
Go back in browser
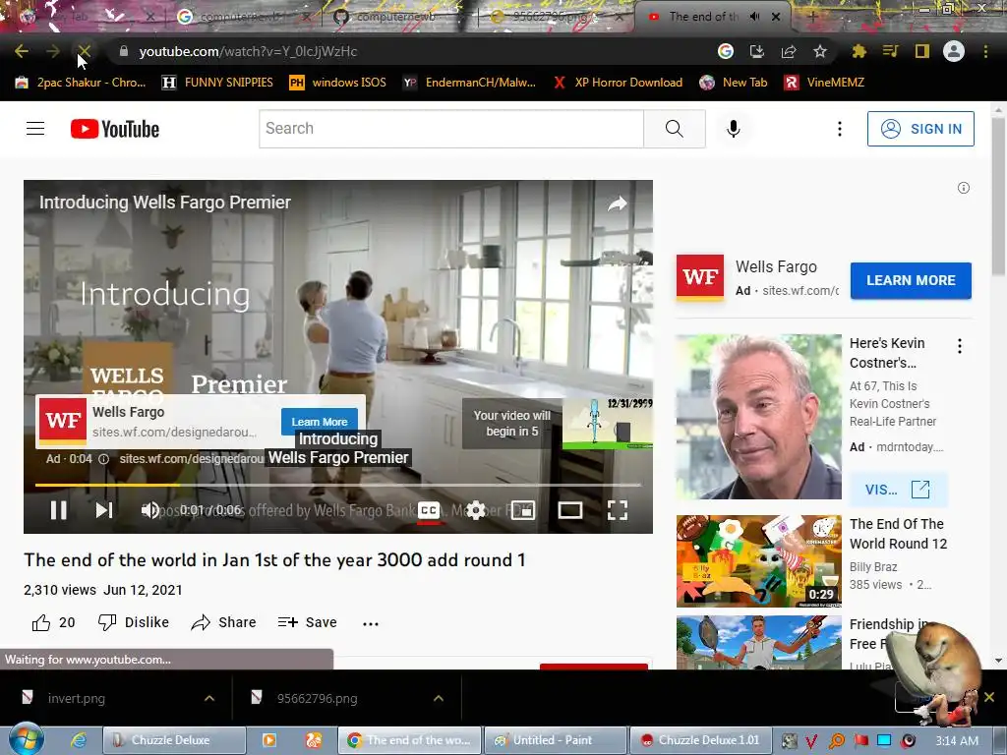point(22,51)
